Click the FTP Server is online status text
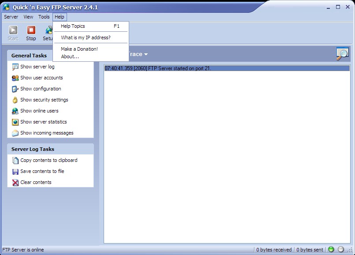Screen dimensions: 355x255 click(23, 250)
